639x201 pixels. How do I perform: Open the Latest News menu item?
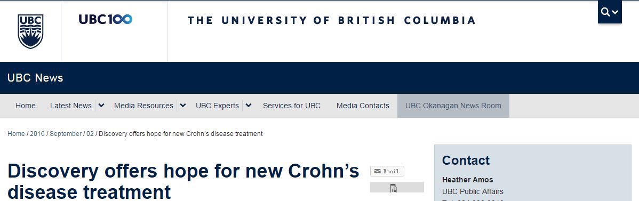click(71, 106)
